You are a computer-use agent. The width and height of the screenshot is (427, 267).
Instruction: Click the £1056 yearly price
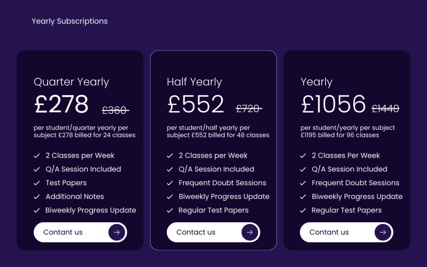[x=333, y=104]
